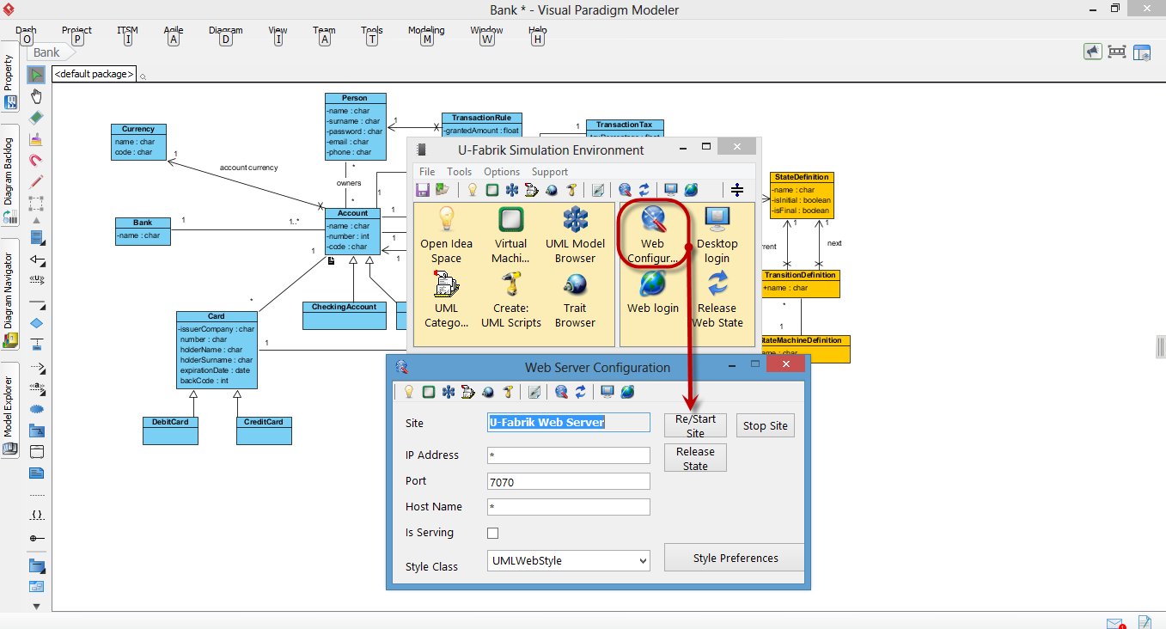
Task: Select the StateDefinition class in the diagram
Action: (802, 195)
